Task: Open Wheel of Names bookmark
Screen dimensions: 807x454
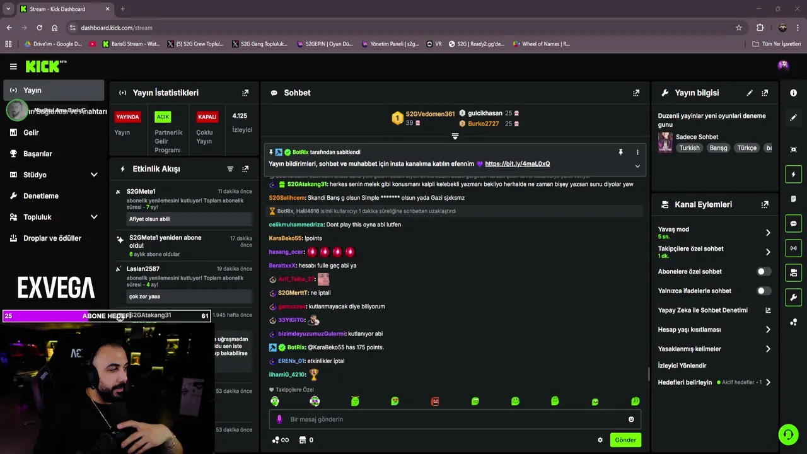Action: point(541,44)
